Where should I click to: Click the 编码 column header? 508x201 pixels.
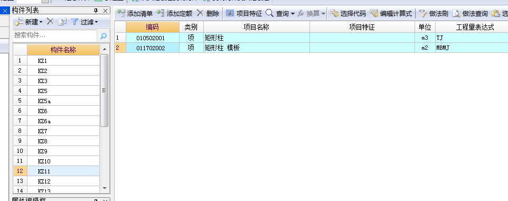click(x=152, y=27)
